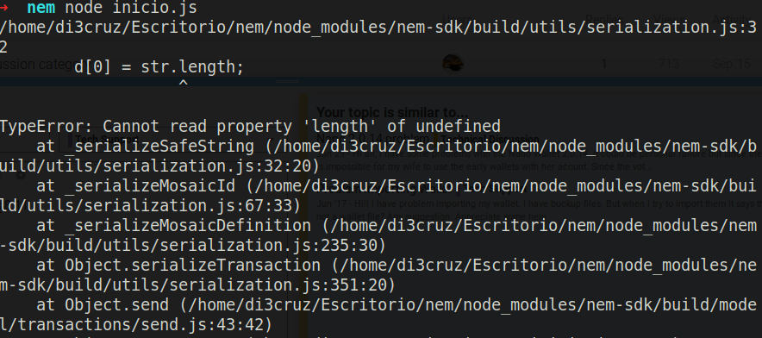Click the faint 'Technical Discussion' category tag

click(x=493, y=140)
